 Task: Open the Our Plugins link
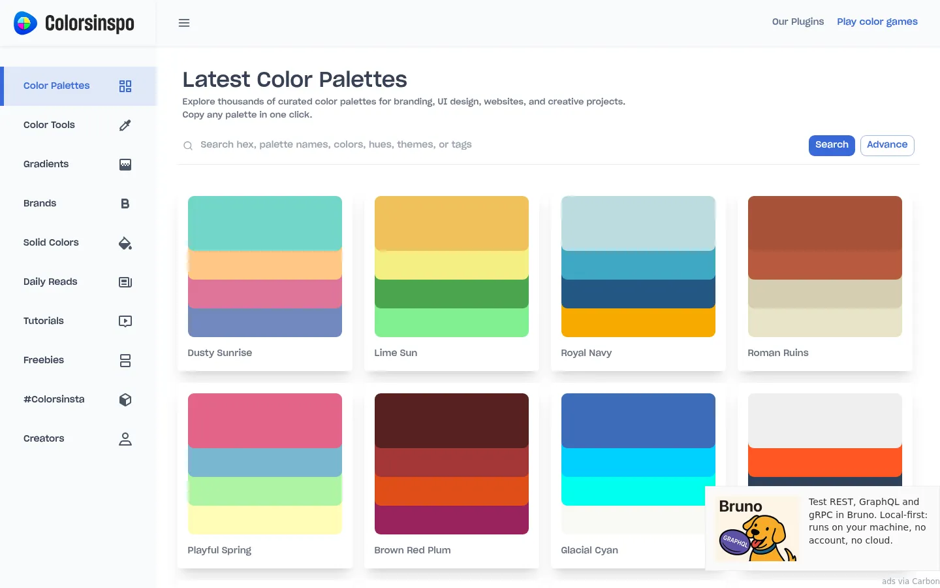tap(798, 22)
